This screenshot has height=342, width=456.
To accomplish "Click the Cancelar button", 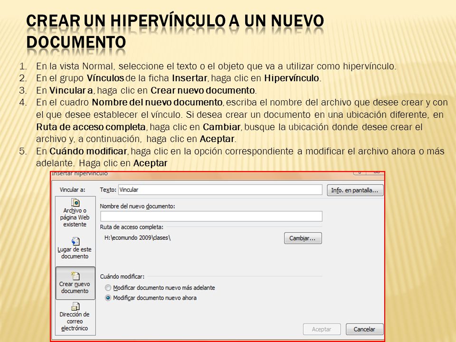I will (364, 329).
